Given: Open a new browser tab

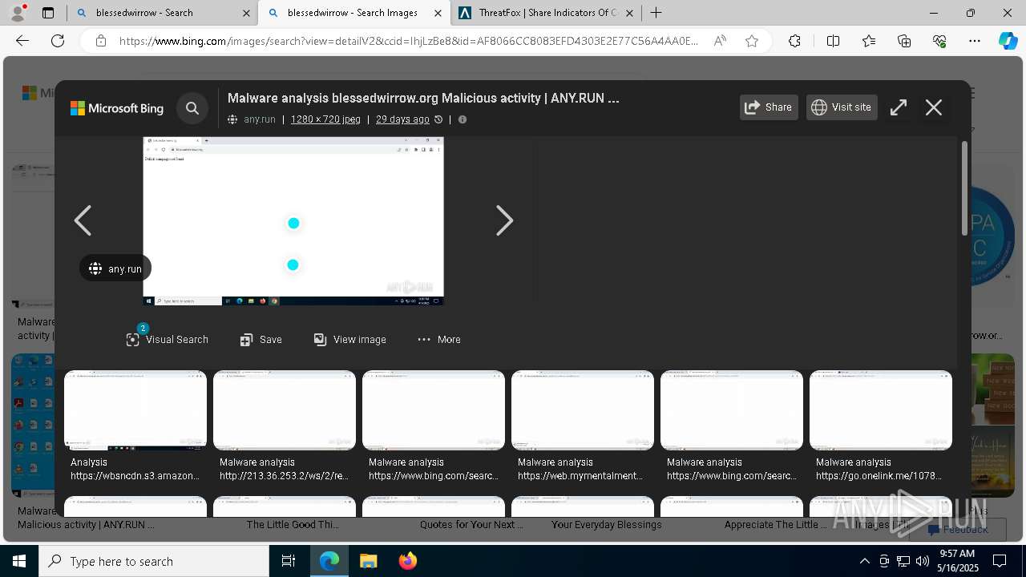Looking at the screenshot, I should click(x=656, y=13).
